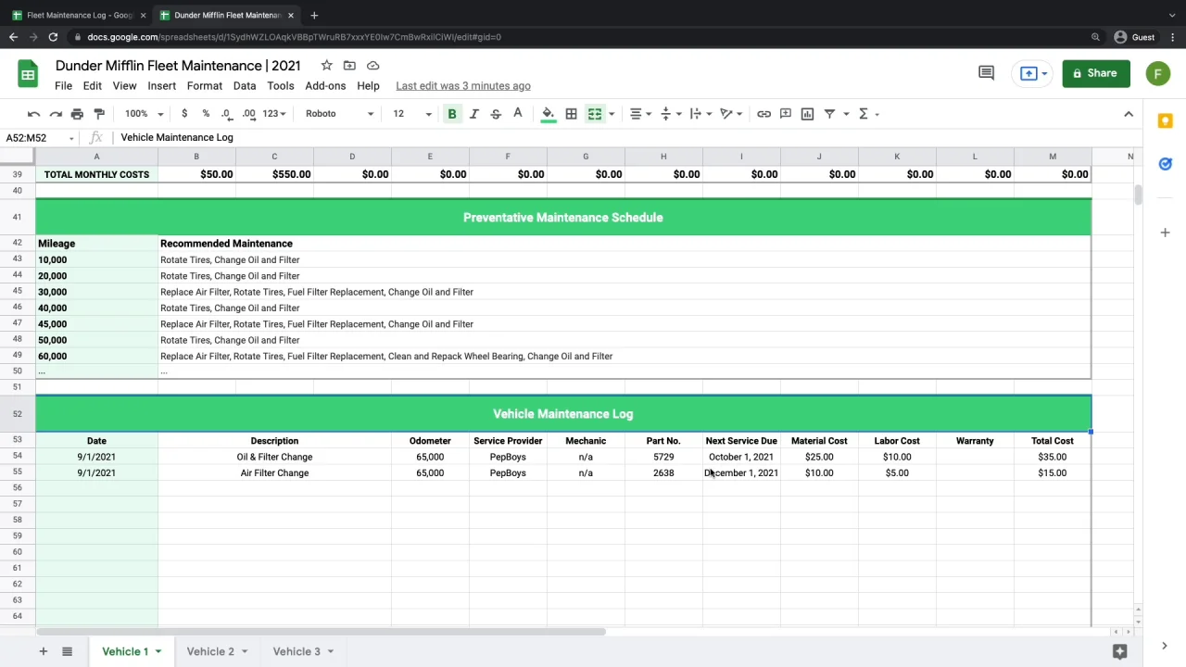Move document to folder icon
The height and width of the screenshot is (667, 1186).
coord(349,66)
